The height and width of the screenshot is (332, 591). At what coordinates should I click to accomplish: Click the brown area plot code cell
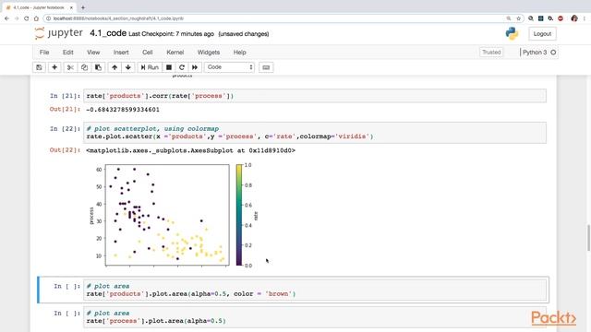[315, 290]
